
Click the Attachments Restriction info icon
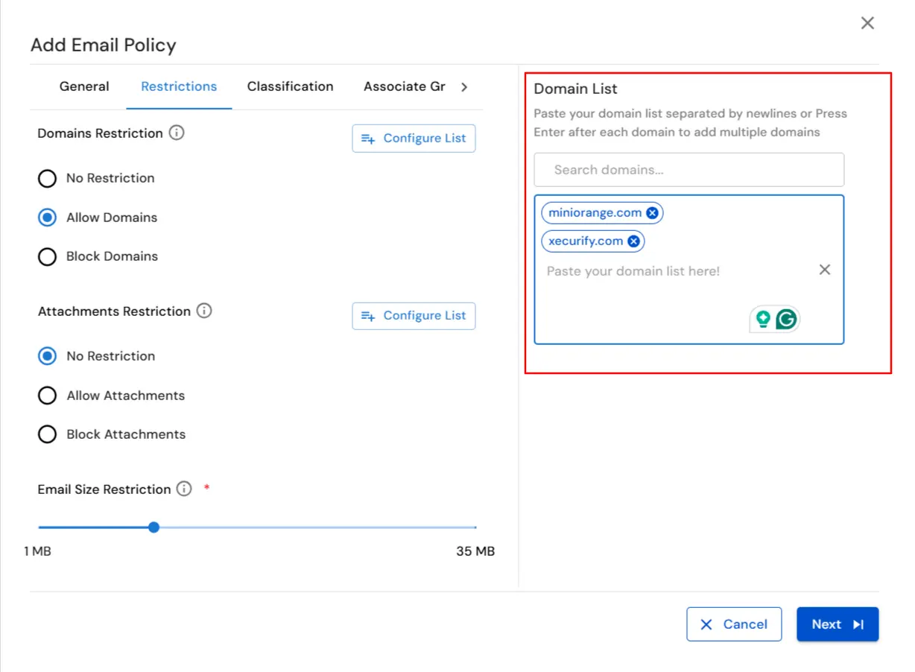point(203,311)
